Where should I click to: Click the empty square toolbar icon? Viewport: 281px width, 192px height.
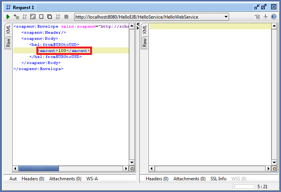pyautogui.click(x=41, y=17)
